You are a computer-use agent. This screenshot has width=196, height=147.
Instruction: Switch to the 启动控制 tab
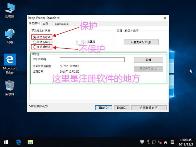34,23
